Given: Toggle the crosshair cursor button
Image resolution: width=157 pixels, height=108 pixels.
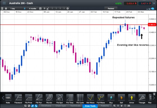Looking at the screenshot, I should pos(125,106).
